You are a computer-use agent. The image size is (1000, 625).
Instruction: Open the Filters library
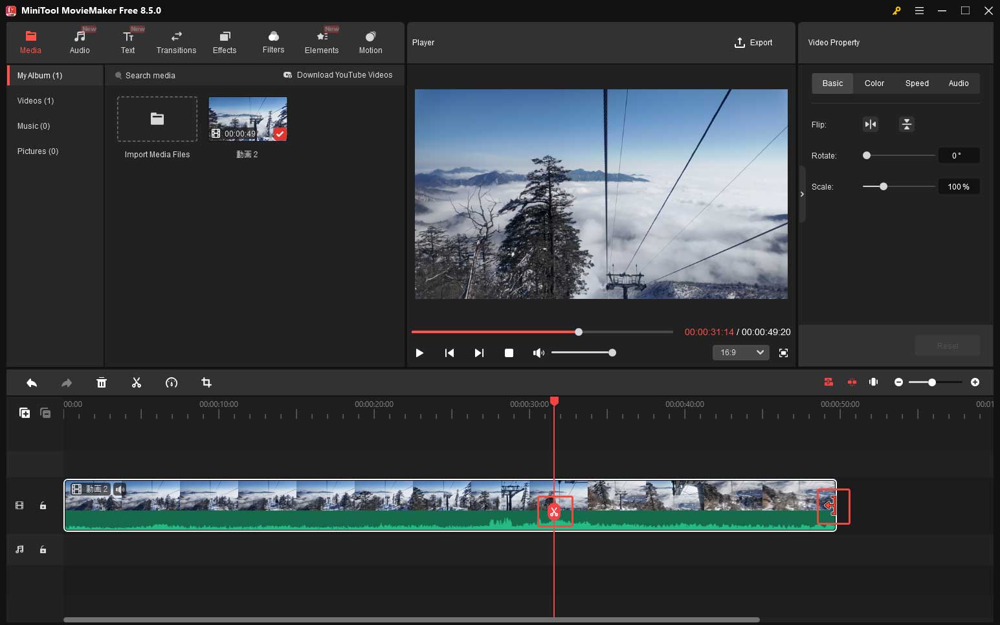pos(272,41)
